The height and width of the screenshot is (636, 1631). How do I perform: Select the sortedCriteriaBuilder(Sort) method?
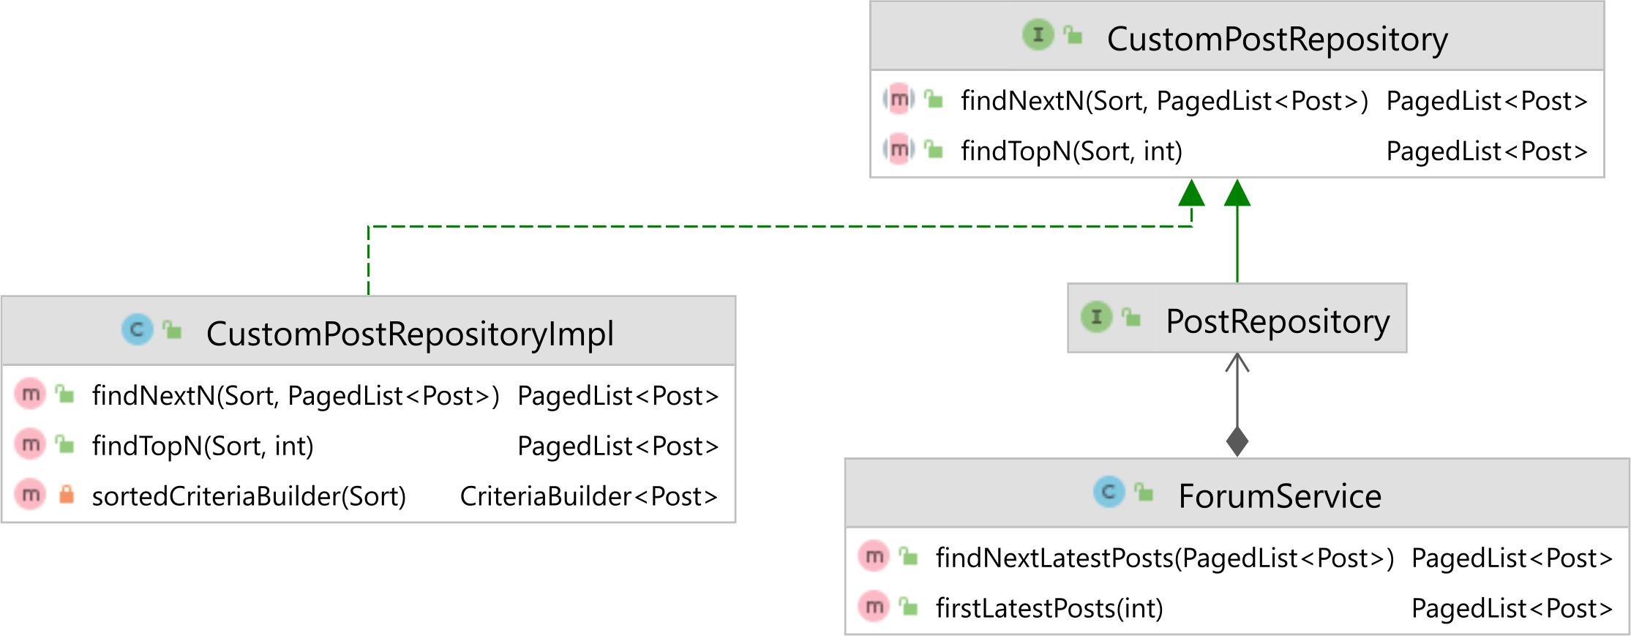tap(249, 497)
